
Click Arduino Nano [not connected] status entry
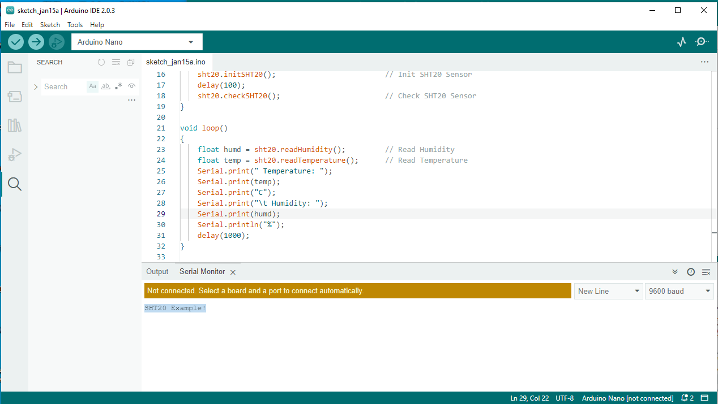[628, 398]
